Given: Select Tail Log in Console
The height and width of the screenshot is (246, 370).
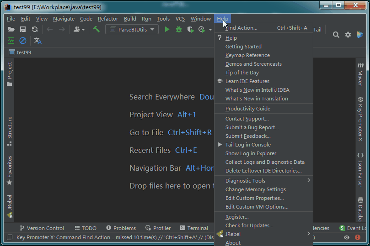Looking at the screenshot, I should tap(263, 145).
